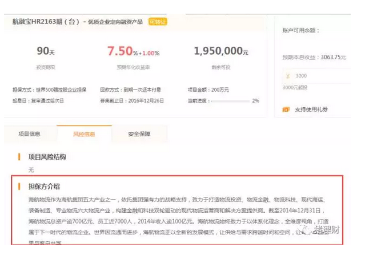Click the 担保方介绍 section heading
369x255 pixels.
(x=44, y=187)
